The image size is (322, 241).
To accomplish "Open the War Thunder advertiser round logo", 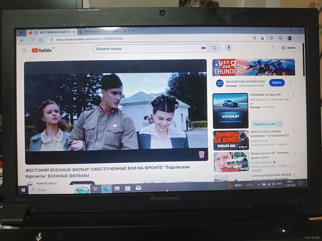I will click(220, 84).
